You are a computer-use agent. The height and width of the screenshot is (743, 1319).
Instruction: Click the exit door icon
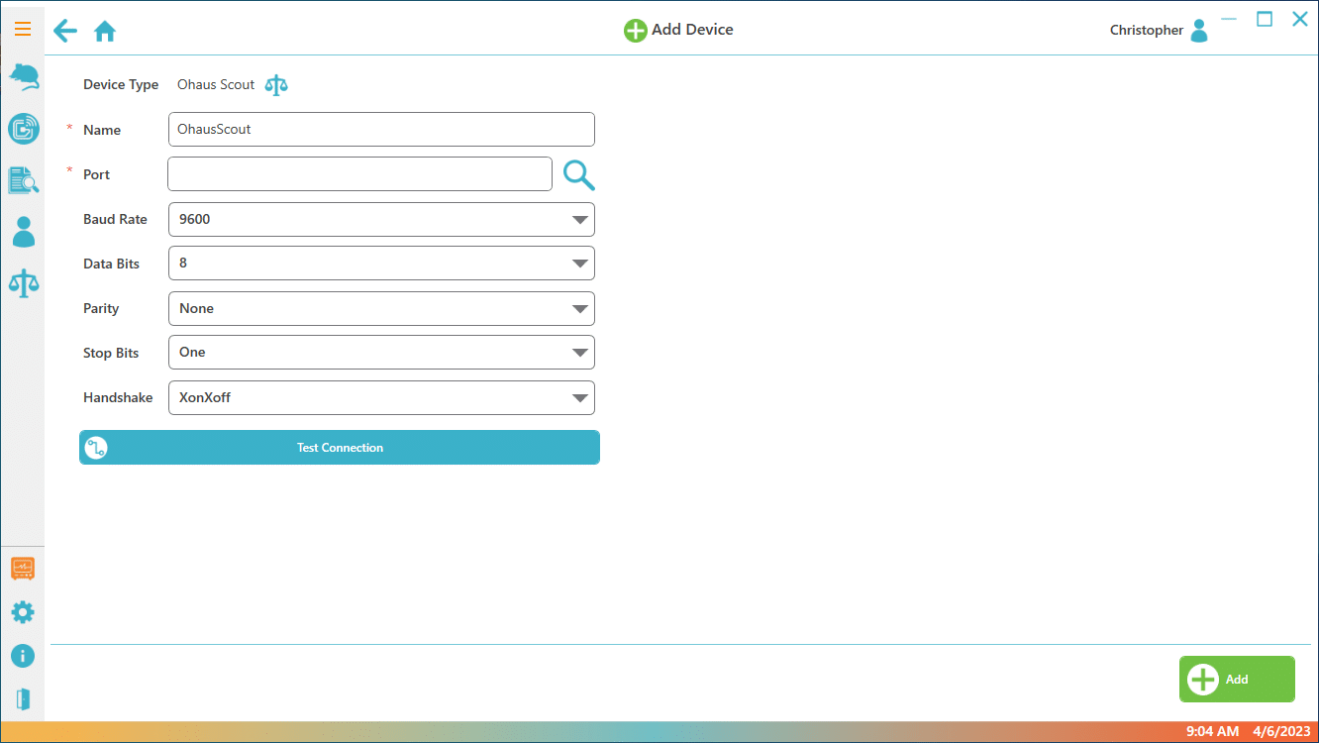(23, 699)
